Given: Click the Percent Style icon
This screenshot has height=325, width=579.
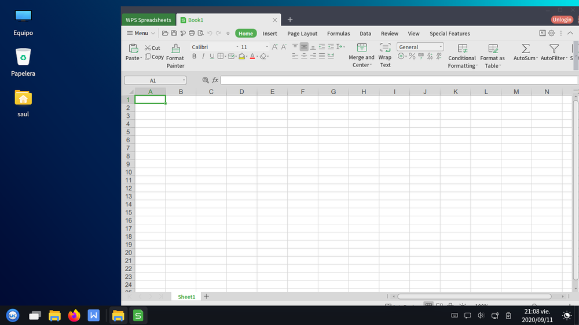Looking at the screenshot, I should pyautogui.click(x=412, y=56).
